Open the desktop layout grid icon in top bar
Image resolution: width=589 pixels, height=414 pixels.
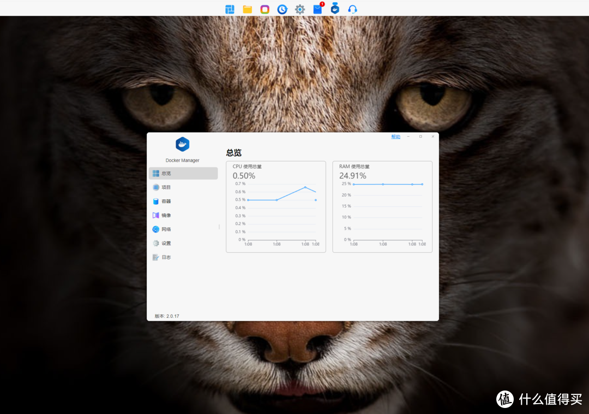230,9
